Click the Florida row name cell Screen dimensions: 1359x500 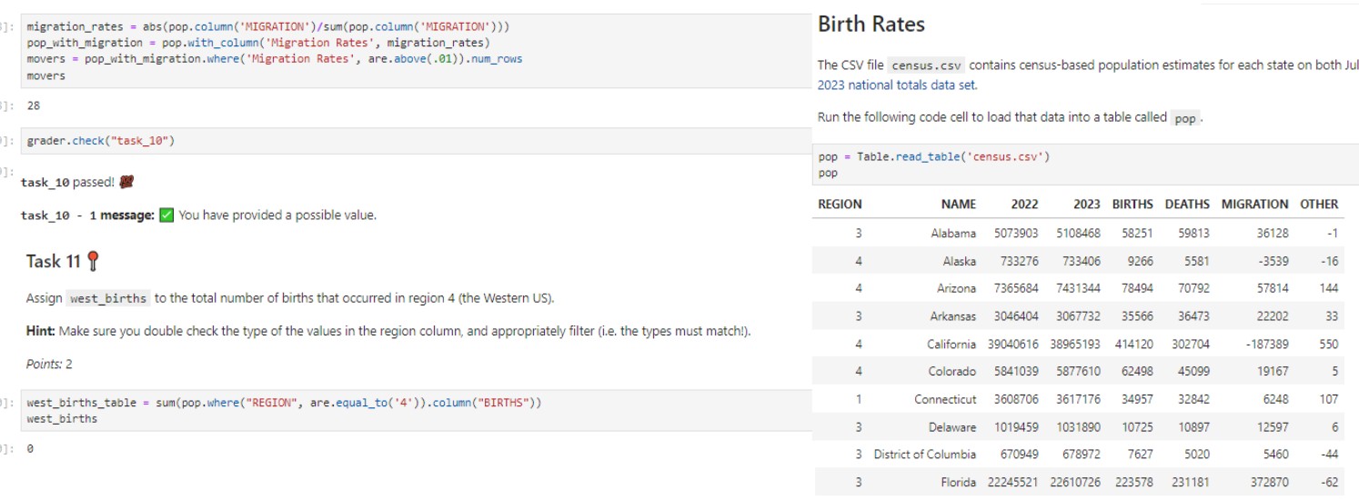click(958, 482)
